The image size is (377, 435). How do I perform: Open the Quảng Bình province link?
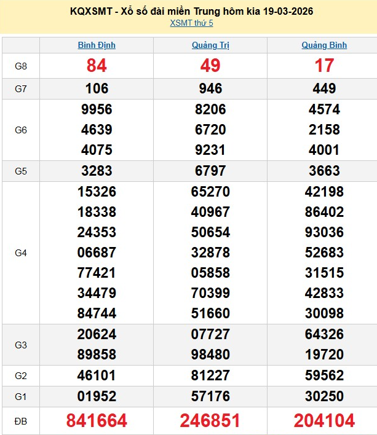[x=324, y=45]
